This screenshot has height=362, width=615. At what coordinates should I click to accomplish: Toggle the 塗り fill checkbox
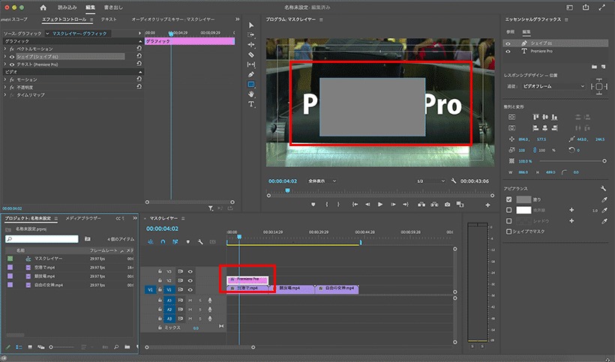pyautogui.click(x=509, y=199)
